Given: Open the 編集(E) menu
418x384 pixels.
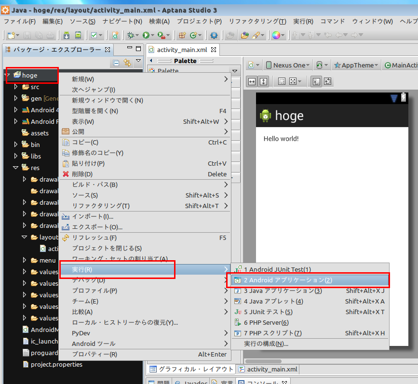Looking at the screenshot, I should [53, 21].
